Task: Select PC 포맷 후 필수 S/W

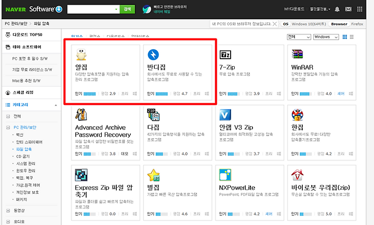Action: pos(30,58)
